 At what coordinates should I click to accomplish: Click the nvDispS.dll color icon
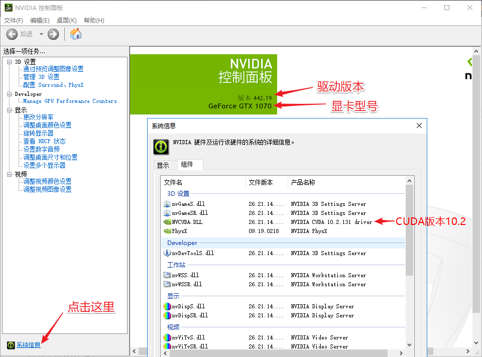pyautogui.click(x=167, y=306)
